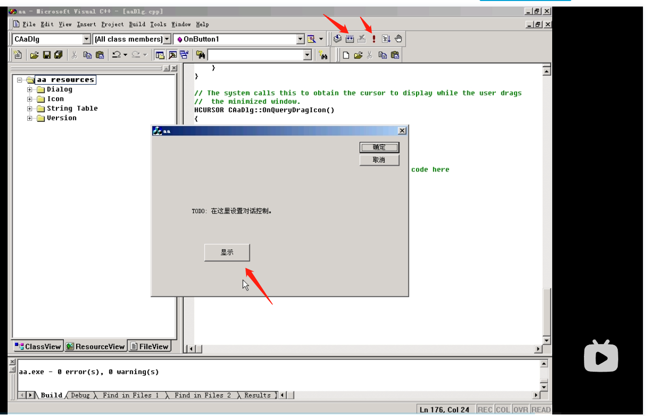Viewport: 648px width, 416px height.
Task: Open the OnButton1 members dropdown
Action: [x=301, y=39]
